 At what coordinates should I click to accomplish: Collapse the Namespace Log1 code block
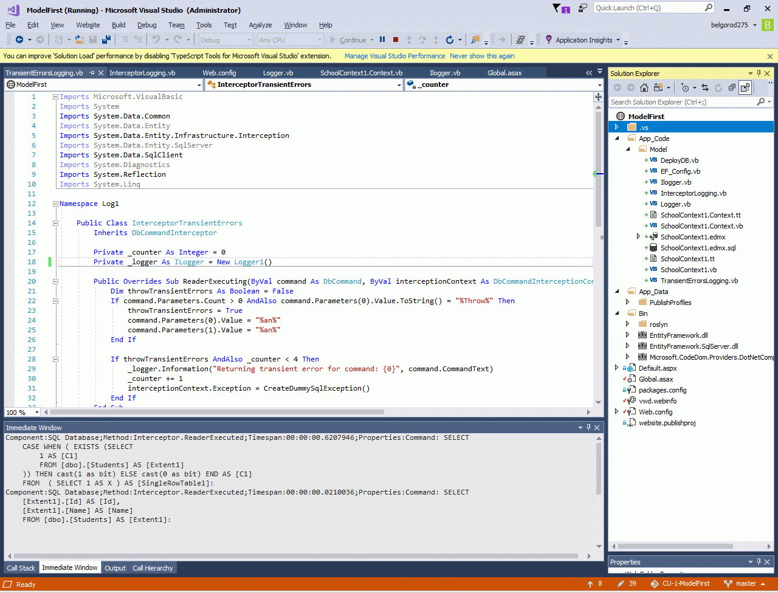(x=55, y=204)
